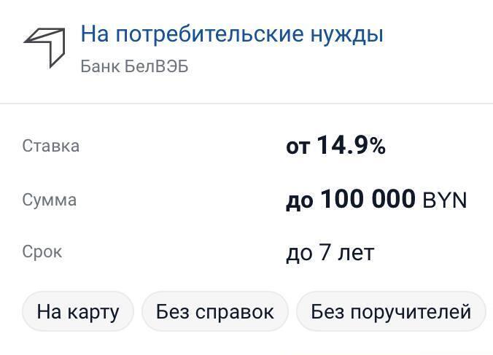Click the '14.9' rate number
The height and width of the screenshot is (355, 493).
[x=341, y=146]
